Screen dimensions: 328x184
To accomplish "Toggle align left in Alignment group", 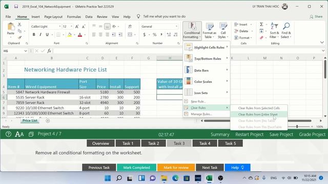I will [94, 35].
